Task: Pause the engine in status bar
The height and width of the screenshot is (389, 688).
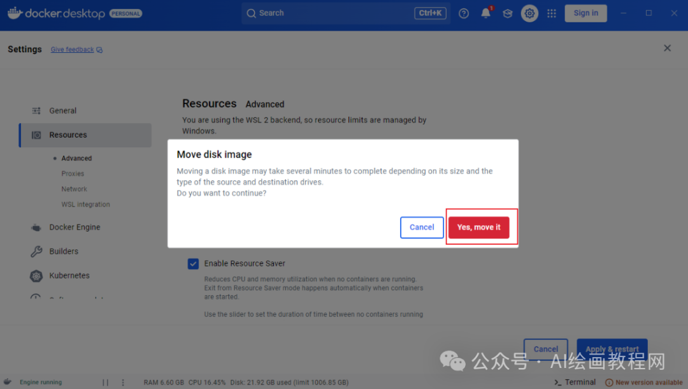Action: [x=105, y=383]
